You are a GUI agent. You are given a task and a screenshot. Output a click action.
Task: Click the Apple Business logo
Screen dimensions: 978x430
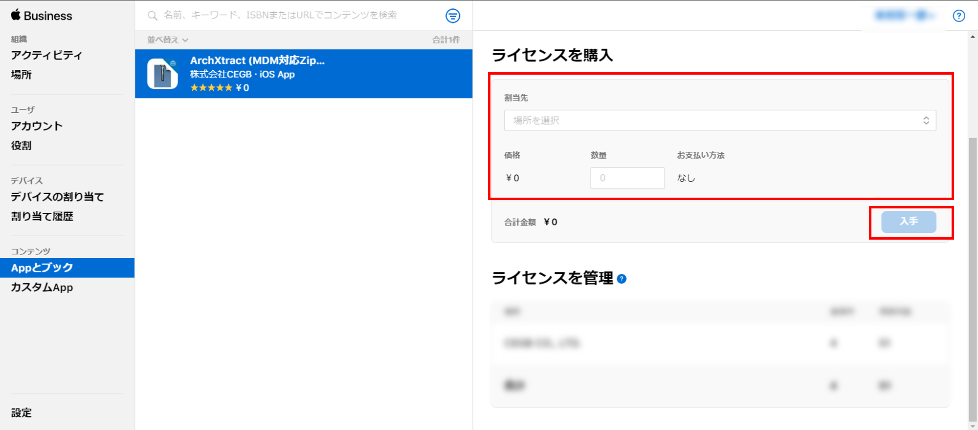click(42, 16)
